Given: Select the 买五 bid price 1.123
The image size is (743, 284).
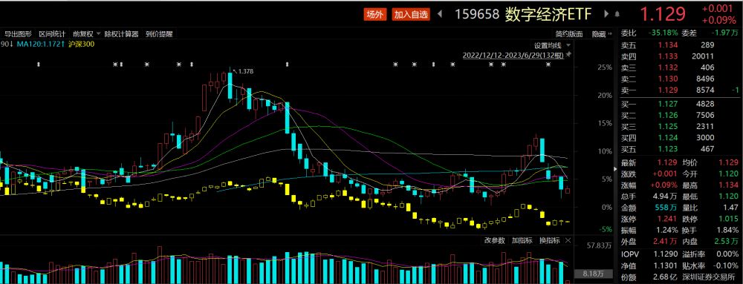Looking at the screenshot, I should point(669,149).
